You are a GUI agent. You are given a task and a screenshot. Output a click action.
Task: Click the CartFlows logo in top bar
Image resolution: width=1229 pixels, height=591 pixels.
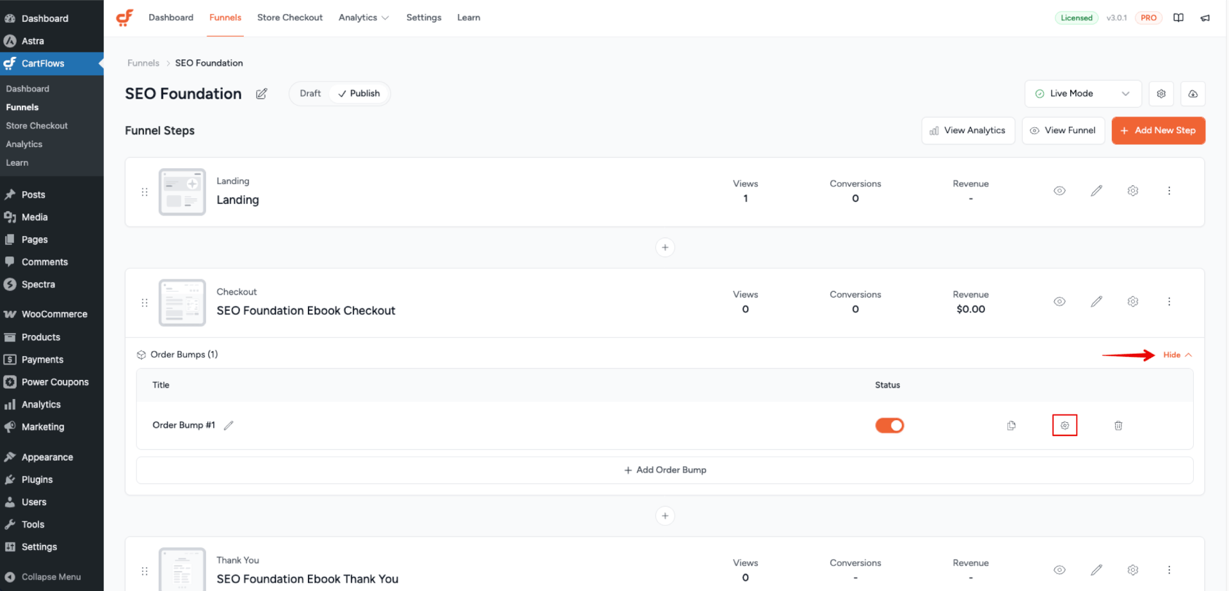click(125, 17)
